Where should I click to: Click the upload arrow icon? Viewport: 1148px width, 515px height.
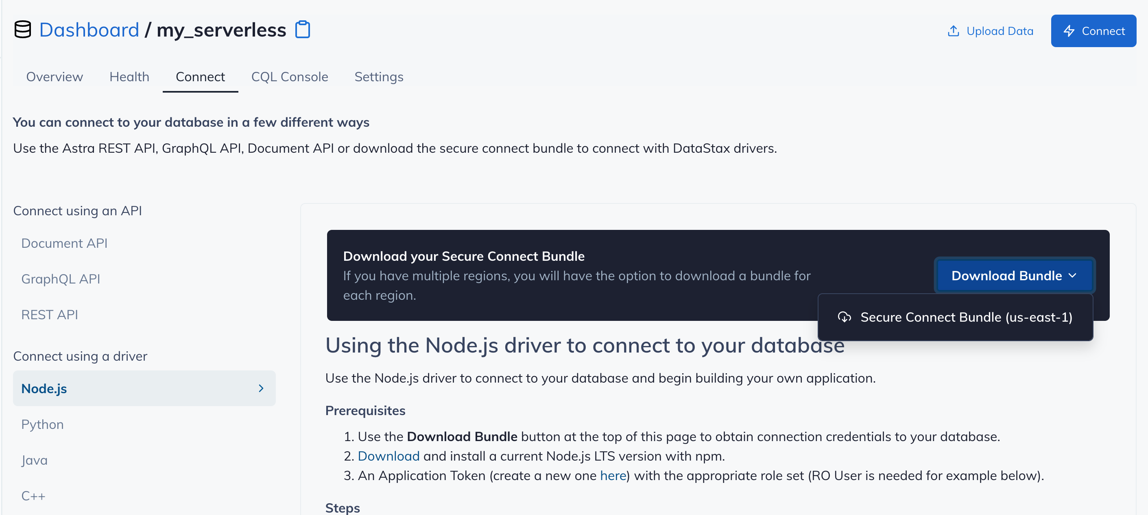[x=953, y=31]
